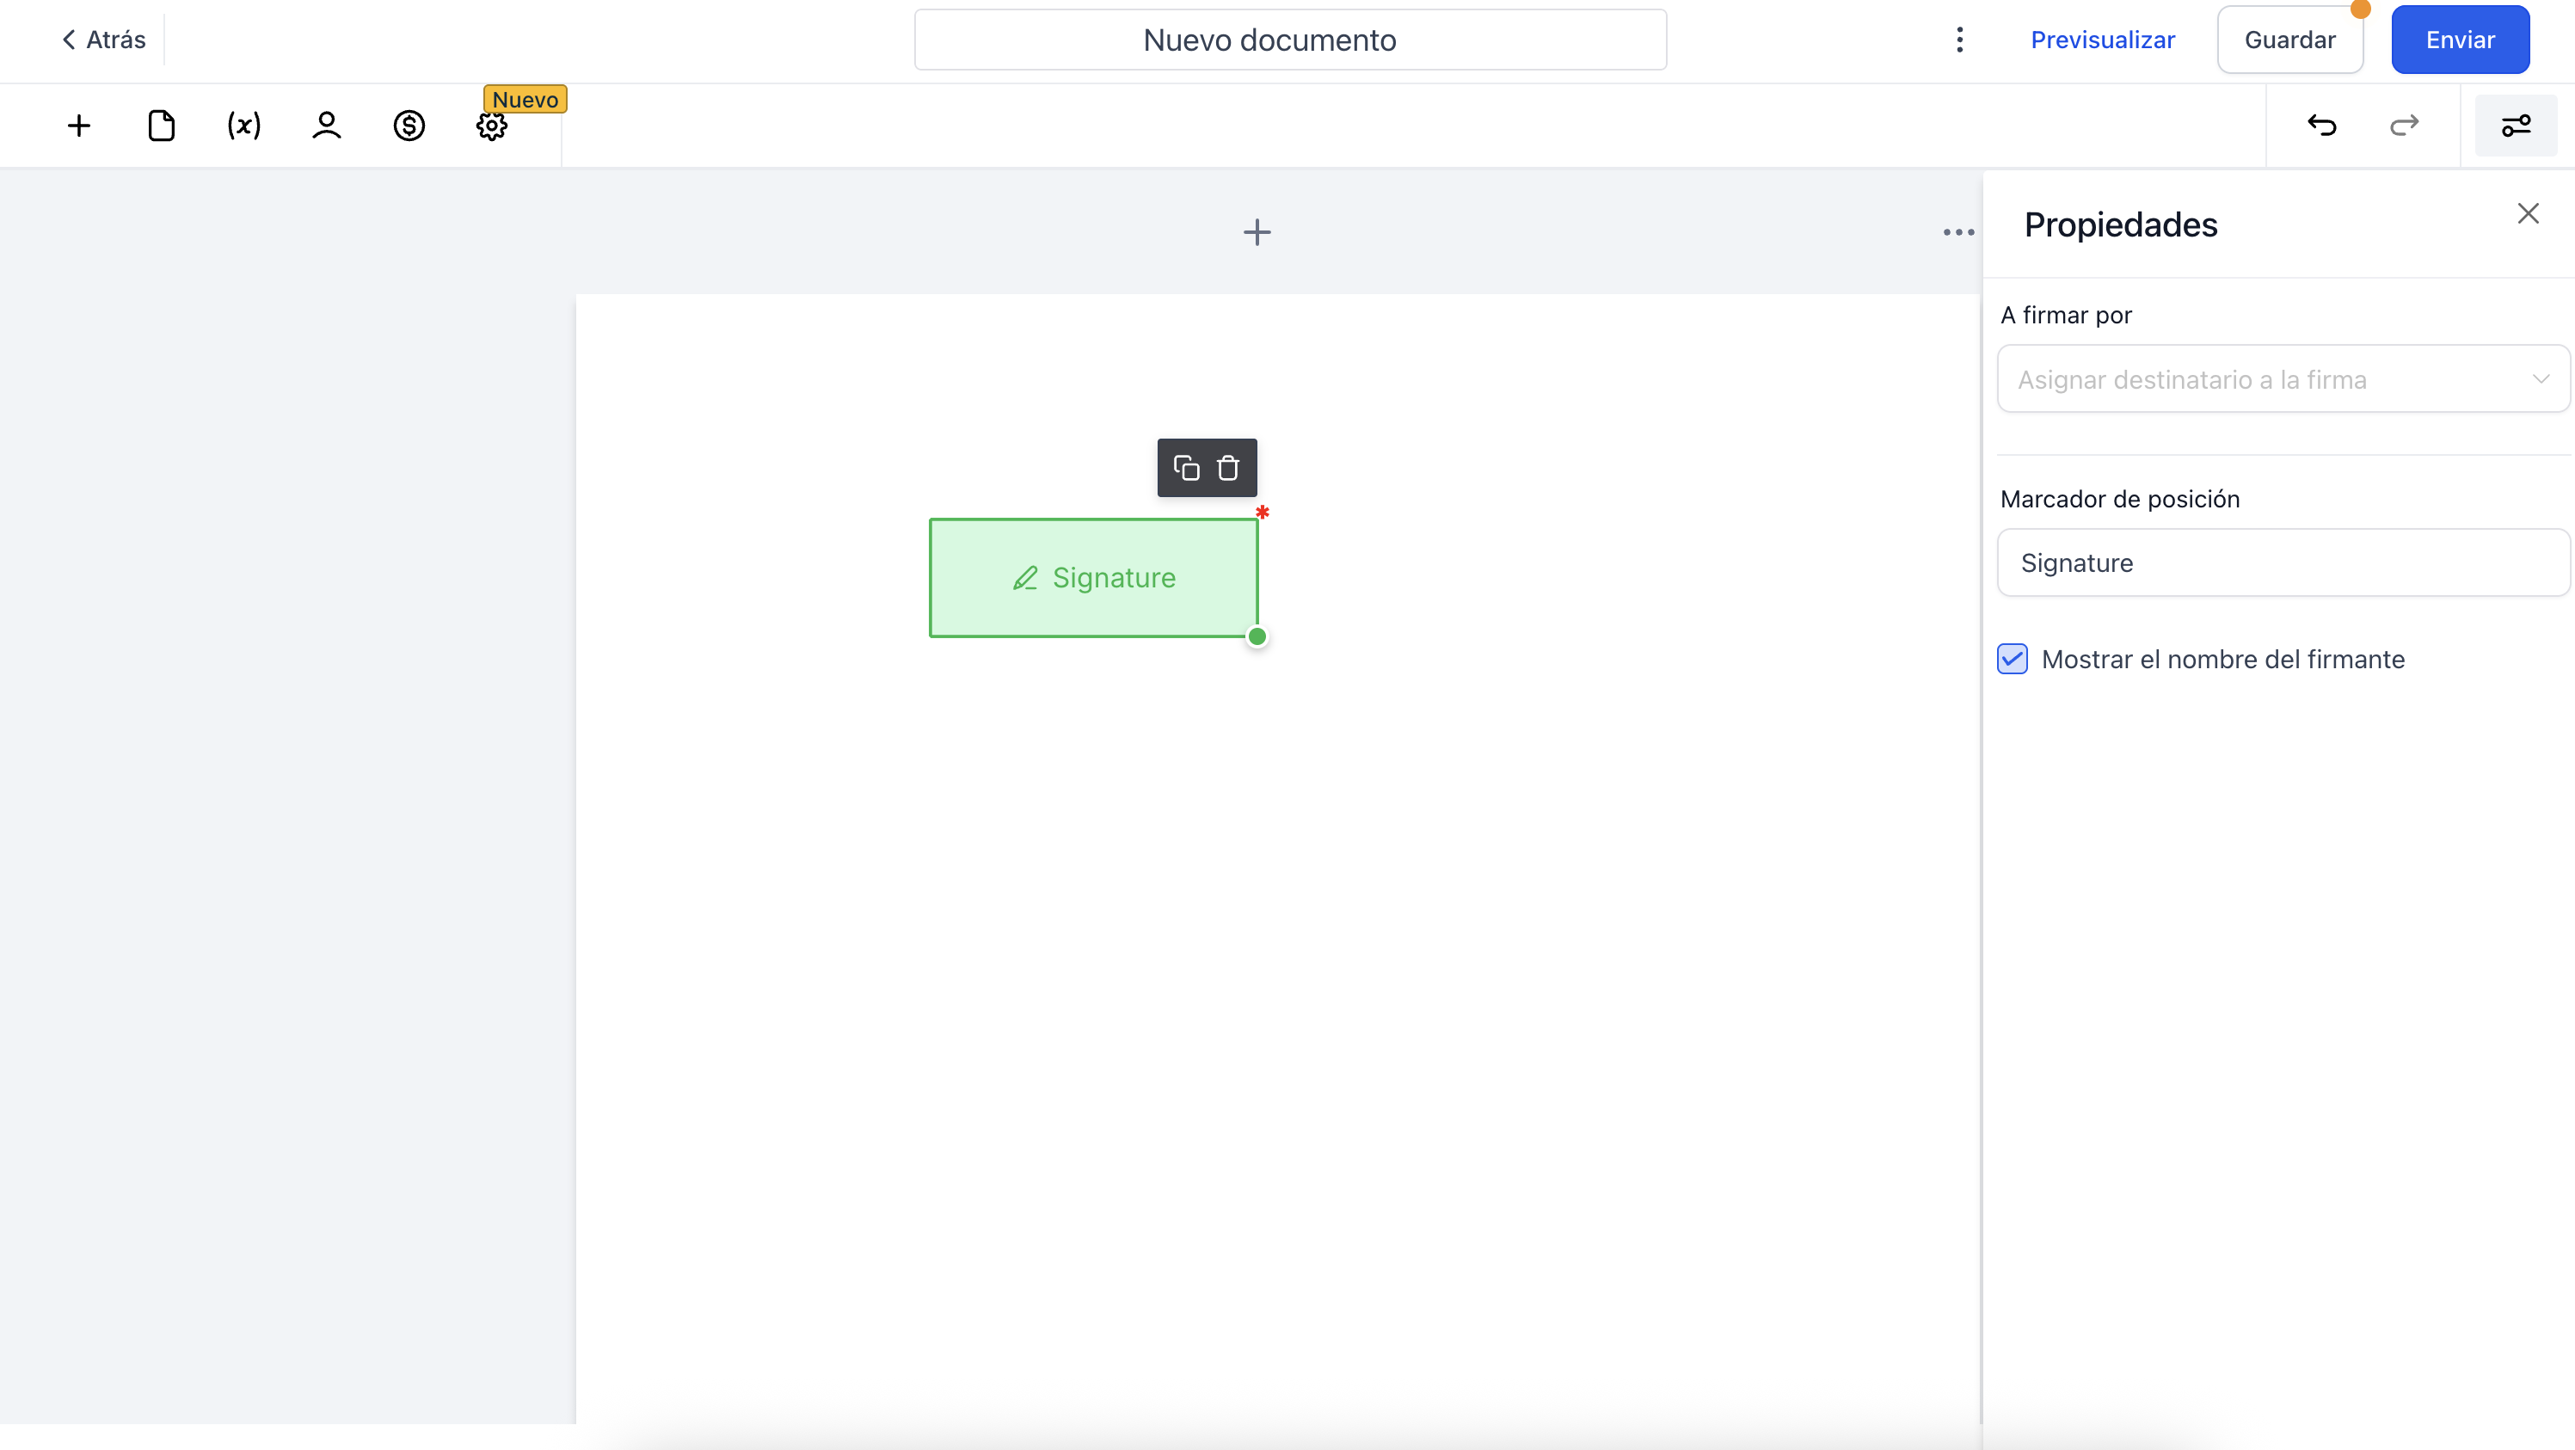Toggle the properties panel sliders icon

click(x=2515, y=126)
